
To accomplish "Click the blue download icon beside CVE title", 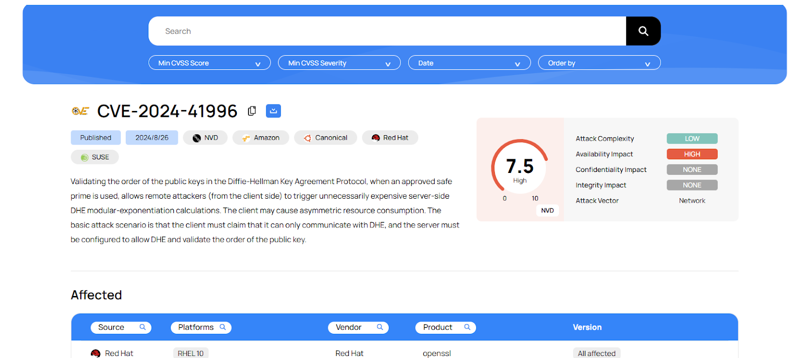I will (273, 111).
